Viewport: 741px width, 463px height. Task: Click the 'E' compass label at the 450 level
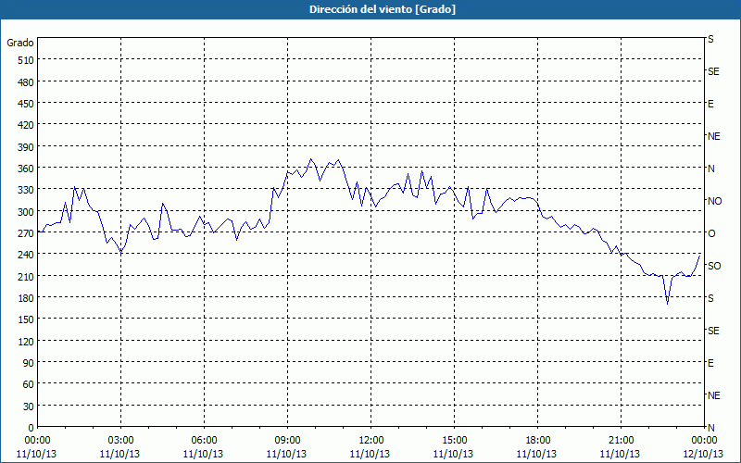coord(710,104)
